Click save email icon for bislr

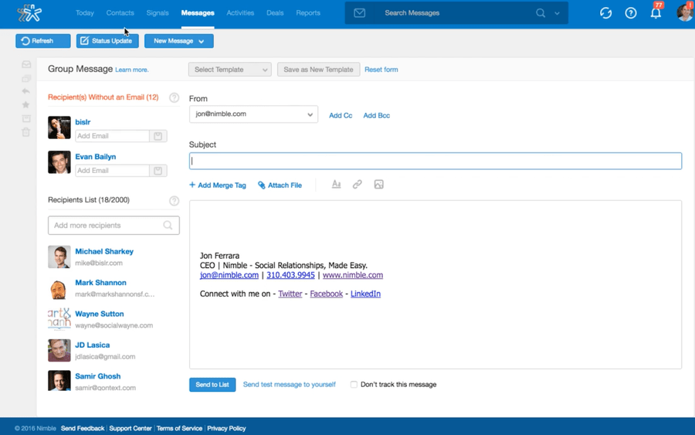pyautogui.click(x=158, y=136)
